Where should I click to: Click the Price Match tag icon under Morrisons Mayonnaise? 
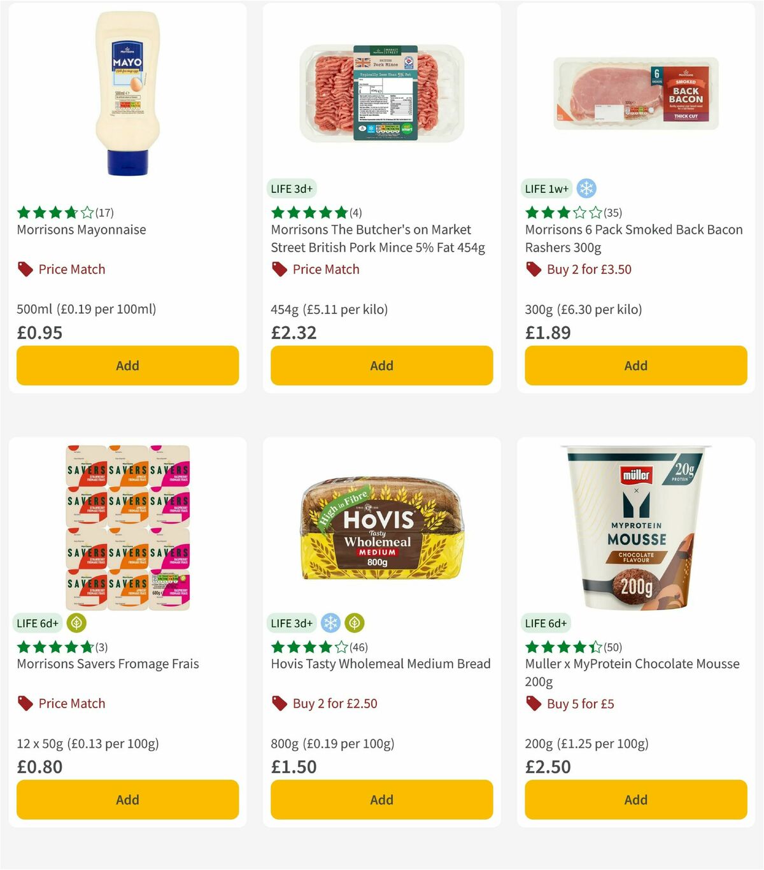pos(24,269)
